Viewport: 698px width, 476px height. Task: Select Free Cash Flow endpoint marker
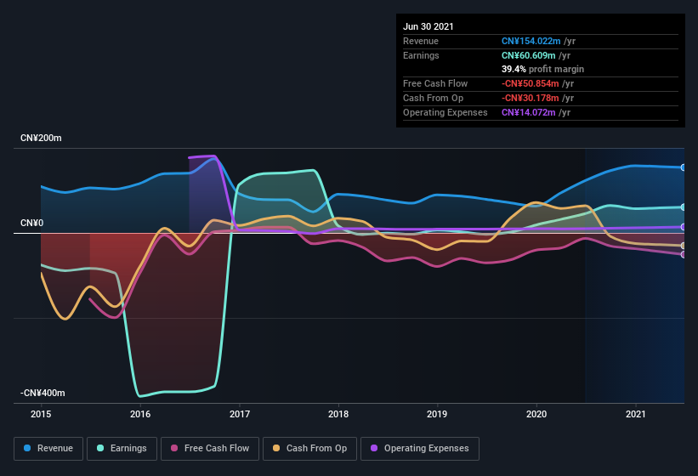point(684,254)
